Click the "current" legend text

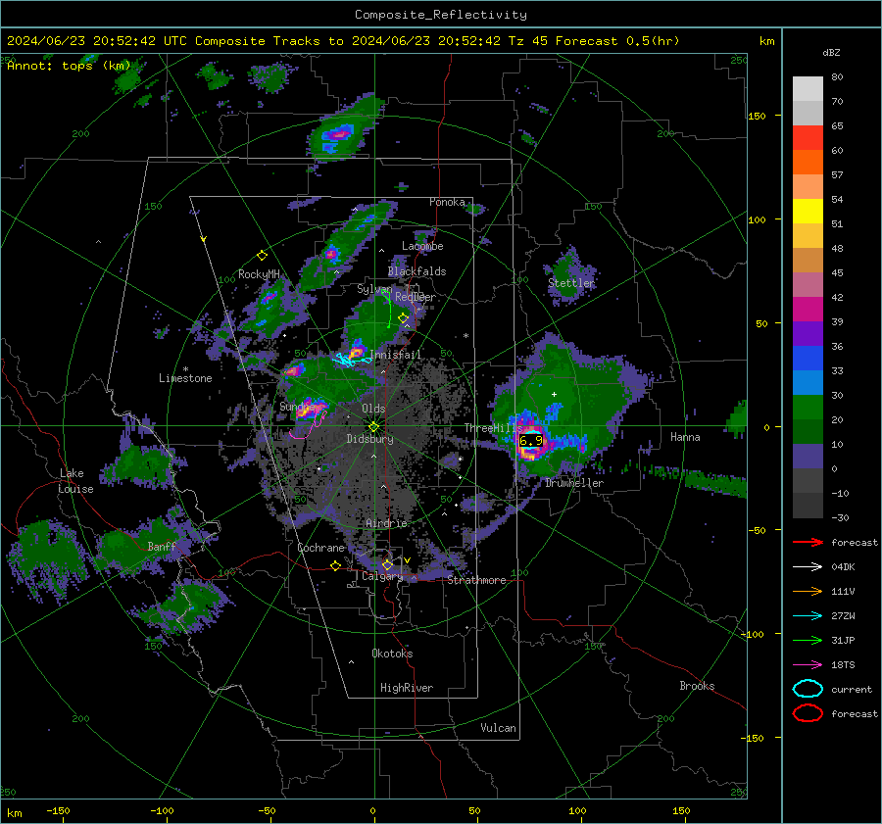pos(852,690)
